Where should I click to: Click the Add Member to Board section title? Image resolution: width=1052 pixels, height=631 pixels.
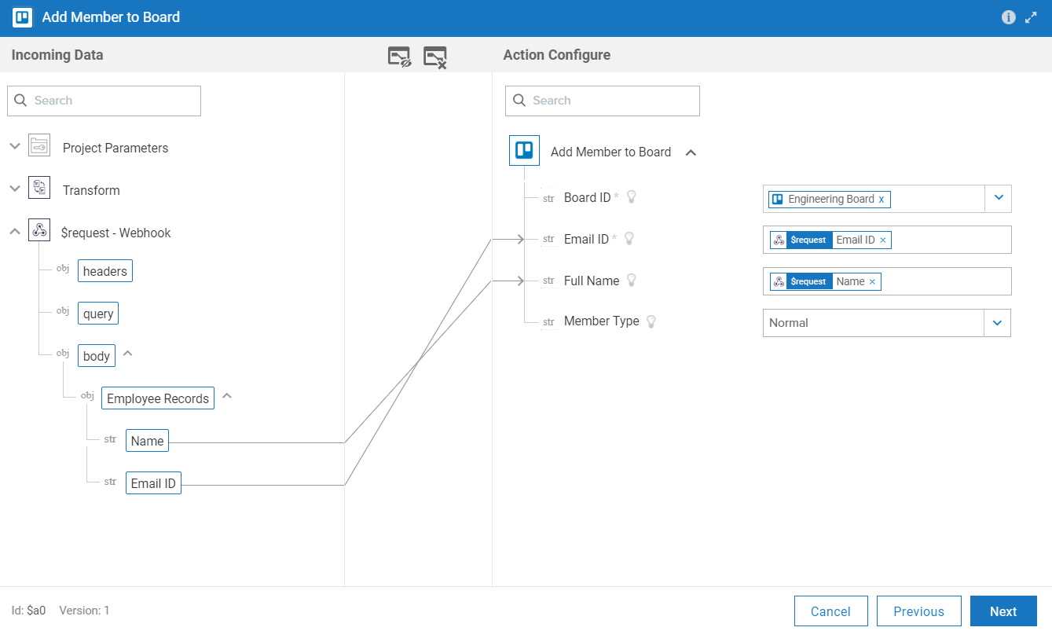(x=610, y=152)
